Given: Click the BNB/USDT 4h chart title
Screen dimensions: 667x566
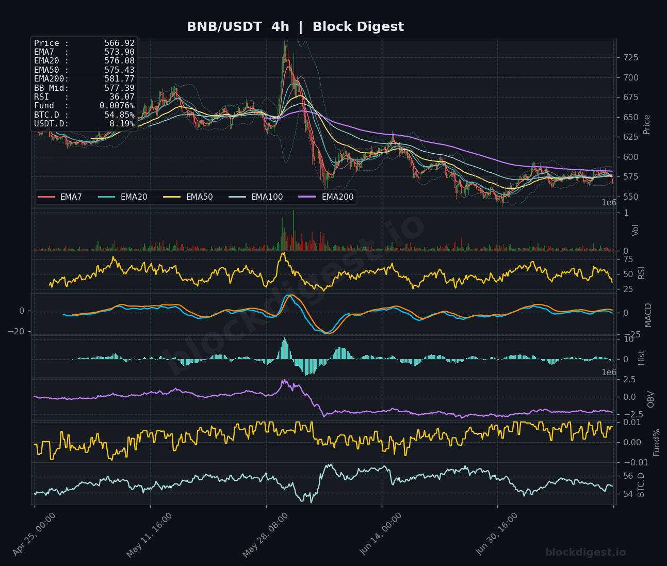Looking at the screenshot, I should [295, 27].
